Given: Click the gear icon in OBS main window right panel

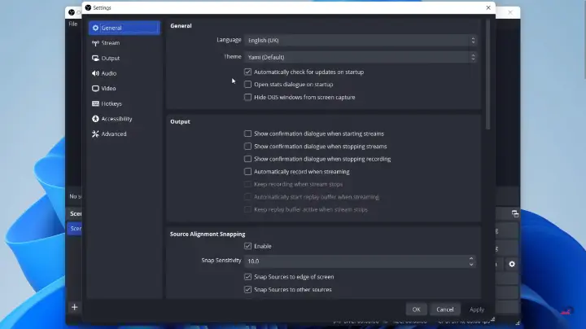Looking at the screenshot, I should (512, 264).
